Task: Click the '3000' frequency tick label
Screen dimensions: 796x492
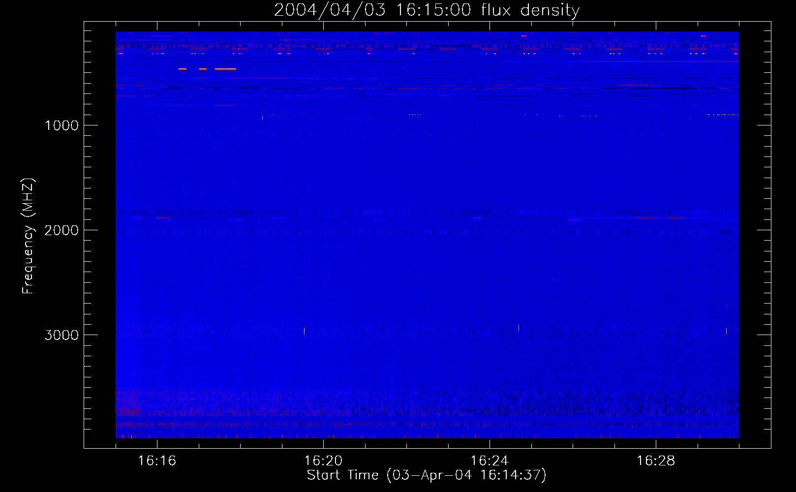Action: pyautogui.click(x=61, y=335)
